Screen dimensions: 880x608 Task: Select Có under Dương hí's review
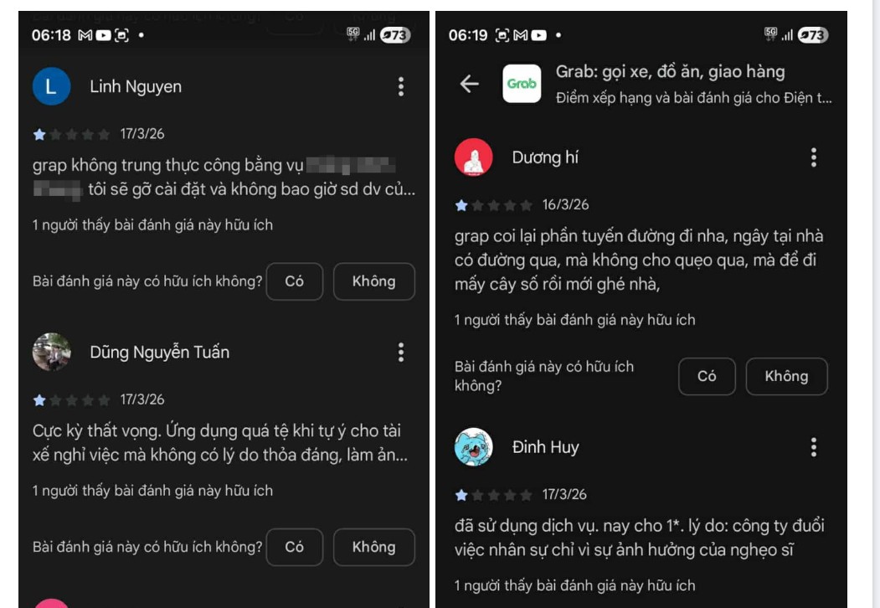click(x=707, y=376)
